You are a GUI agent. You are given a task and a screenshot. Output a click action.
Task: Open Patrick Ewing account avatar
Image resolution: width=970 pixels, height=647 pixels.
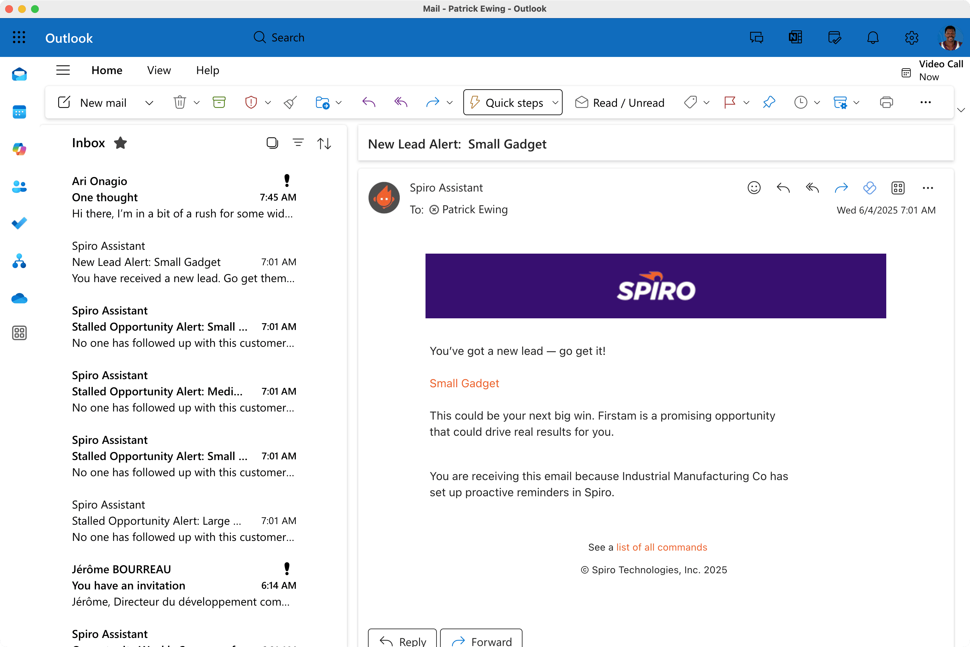click(x=950, y=38)
